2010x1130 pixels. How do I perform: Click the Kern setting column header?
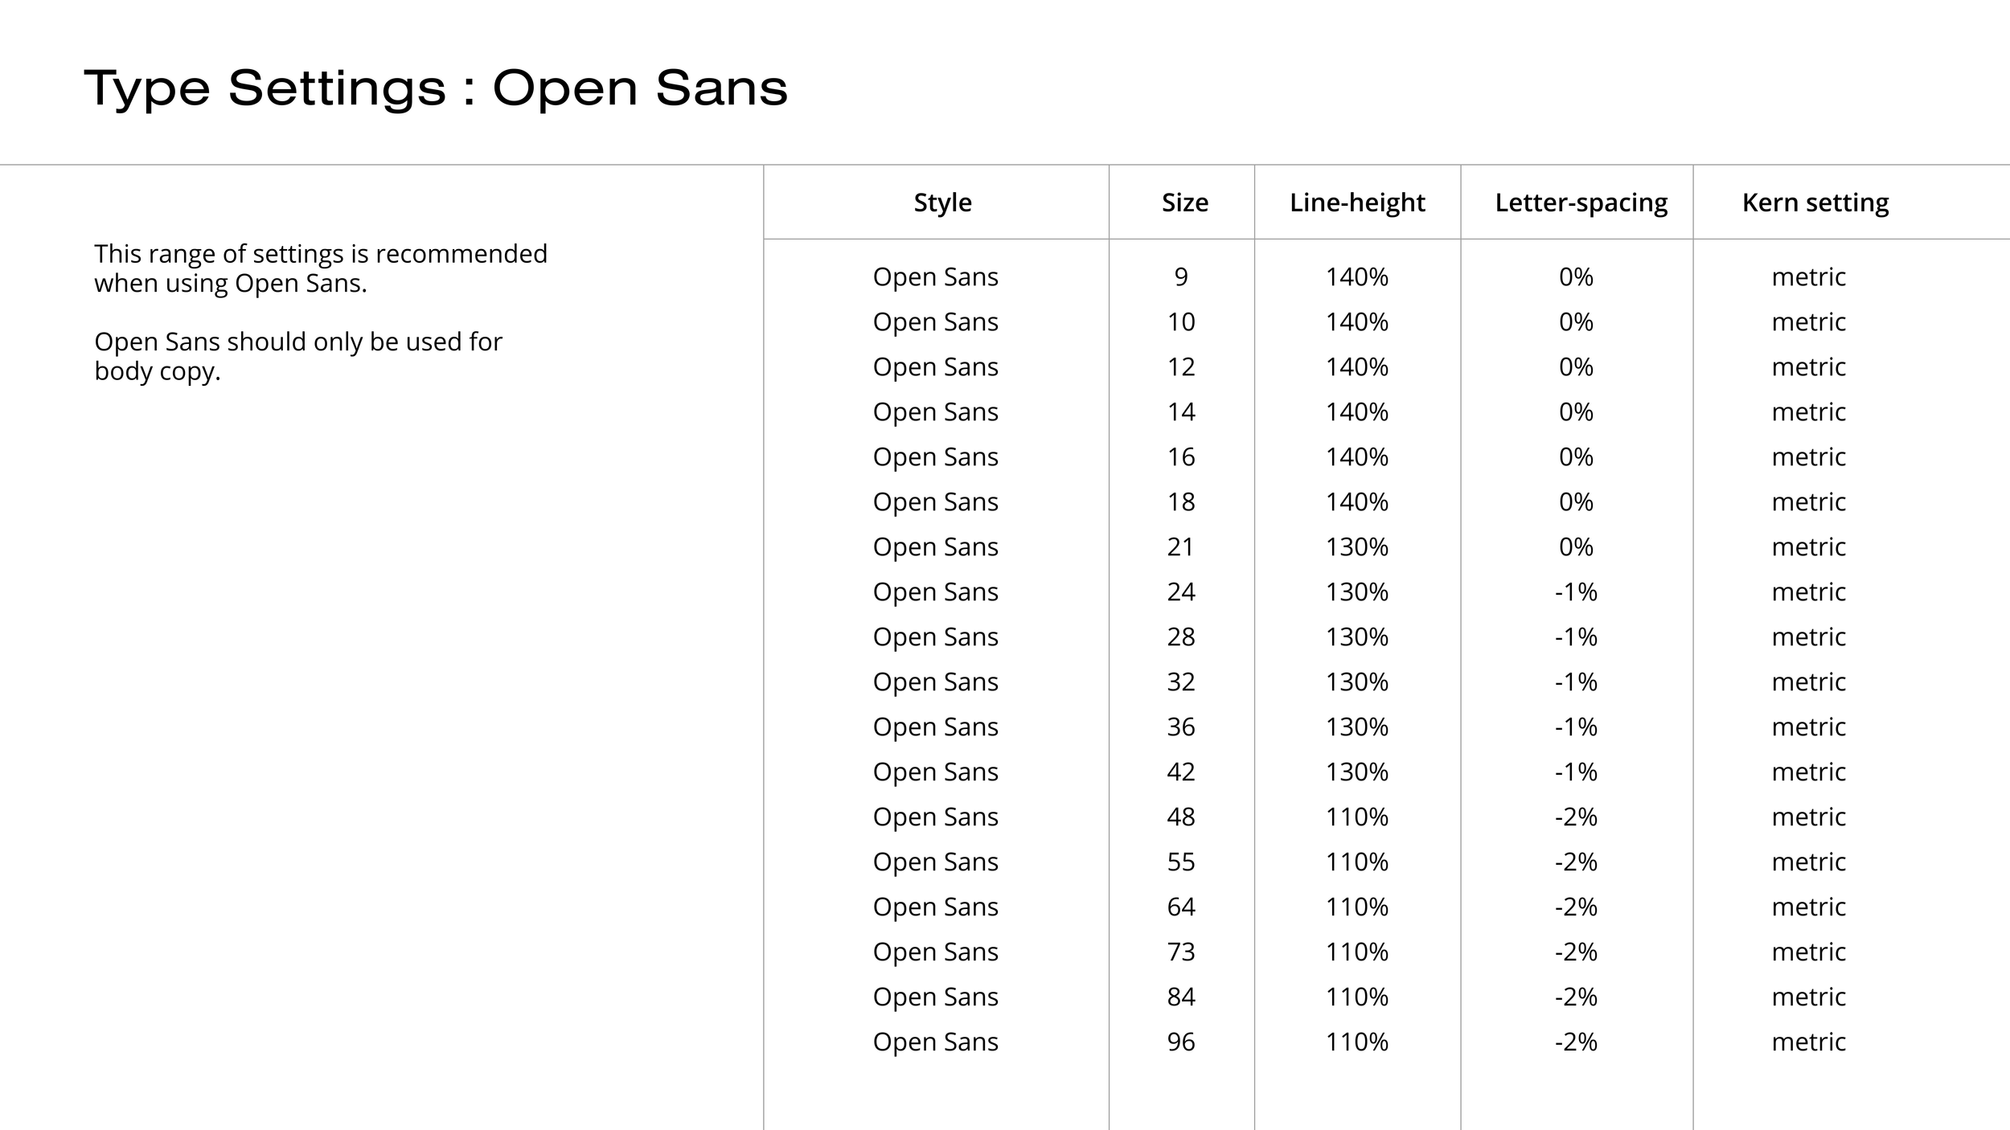tap(1815, 203)
